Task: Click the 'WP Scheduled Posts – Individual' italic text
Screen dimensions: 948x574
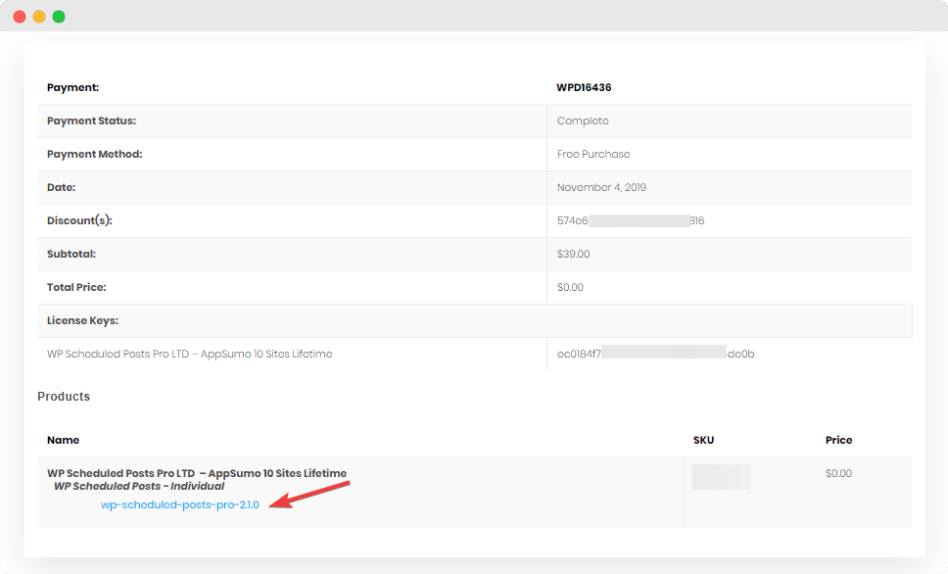Action: point(139,486)
